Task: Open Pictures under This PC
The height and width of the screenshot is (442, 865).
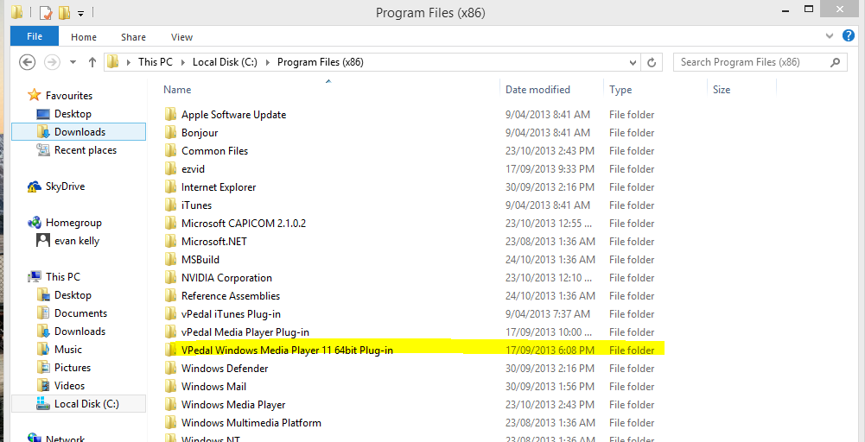Action: 73,368
